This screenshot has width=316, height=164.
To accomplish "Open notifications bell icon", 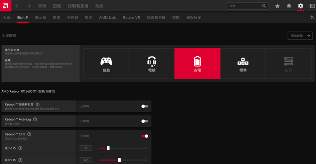I will [x=289, y=6].
